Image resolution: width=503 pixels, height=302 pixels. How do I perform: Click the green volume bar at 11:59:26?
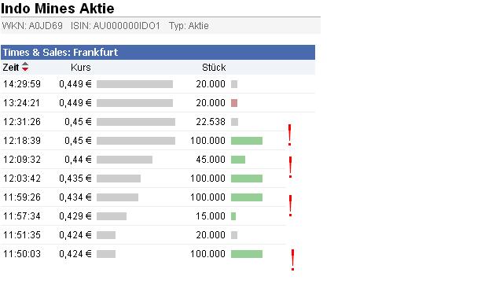[247, 197]
